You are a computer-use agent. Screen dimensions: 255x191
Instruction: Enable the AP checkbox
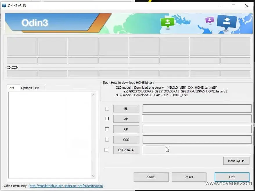click(107, 119)
